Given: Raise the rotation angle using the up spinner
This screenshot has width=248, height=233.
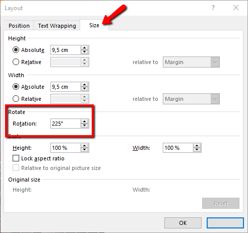Looking at the screenshot, I should point(84,122).
